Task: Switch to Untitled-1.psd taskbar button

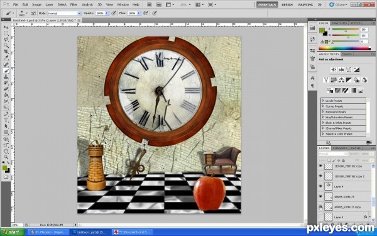Action: click(x=90, y=232)
